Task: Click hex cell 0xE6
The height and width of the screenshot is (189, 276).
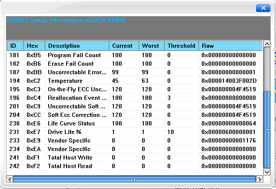Action: click(x=33, y=123)
